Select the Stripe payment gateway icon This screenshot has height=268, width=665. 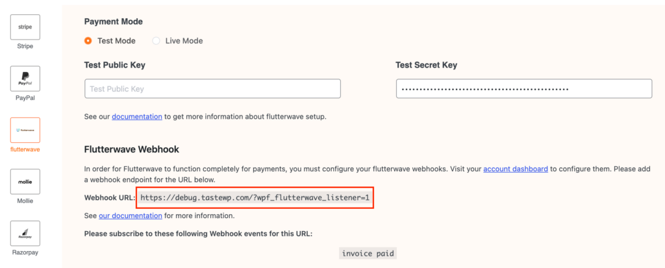[x=25, y=27]
